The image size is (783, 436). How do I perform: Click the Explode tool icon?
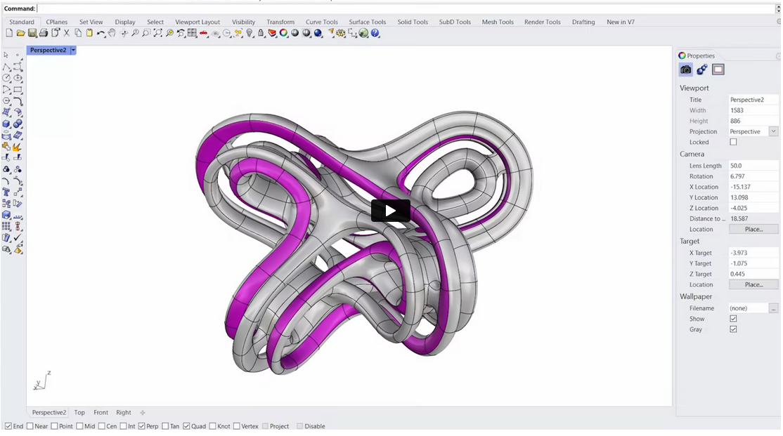[x=18, y=146]
